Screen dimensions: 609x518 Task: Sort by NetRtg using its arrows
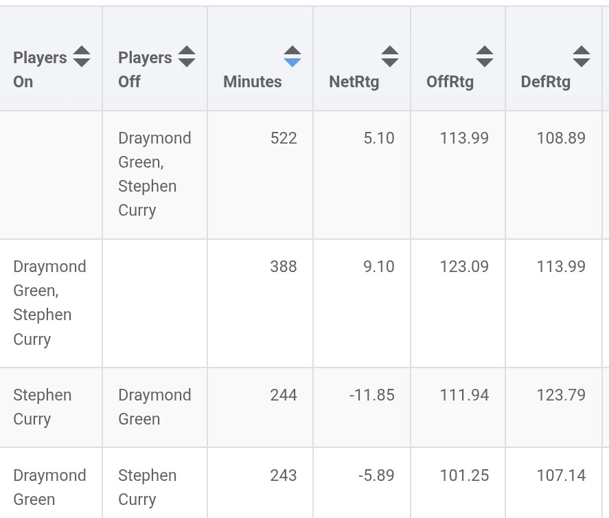[x=390, y=57]
